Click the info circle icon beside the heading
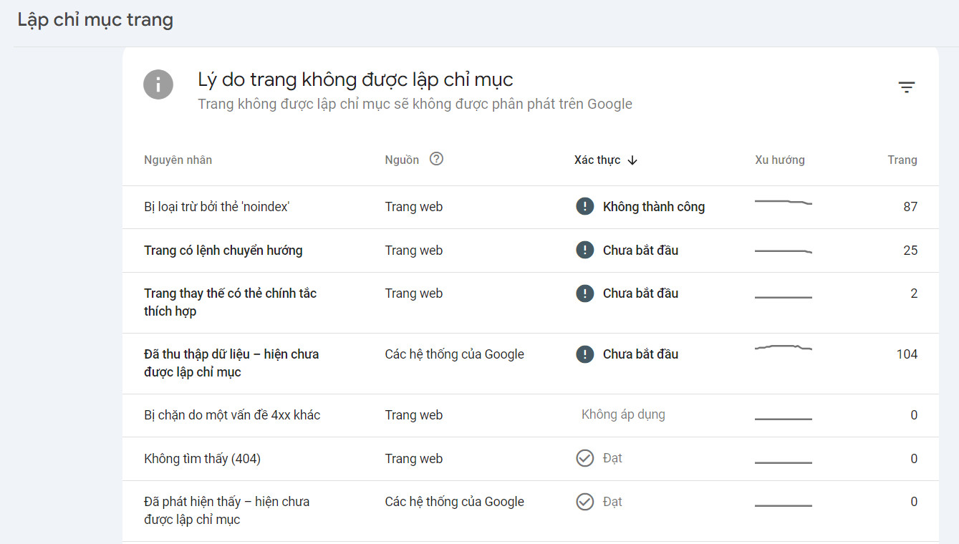The height and width of the screenshot is (544, 959). 158,84
